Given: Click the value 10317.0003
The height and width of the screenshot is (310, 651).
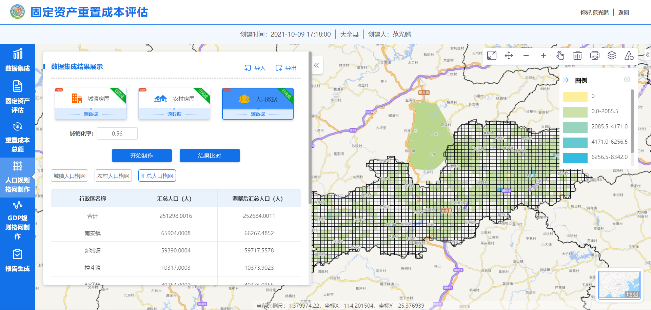Looking at the screenshot, I should coord(176,268).
